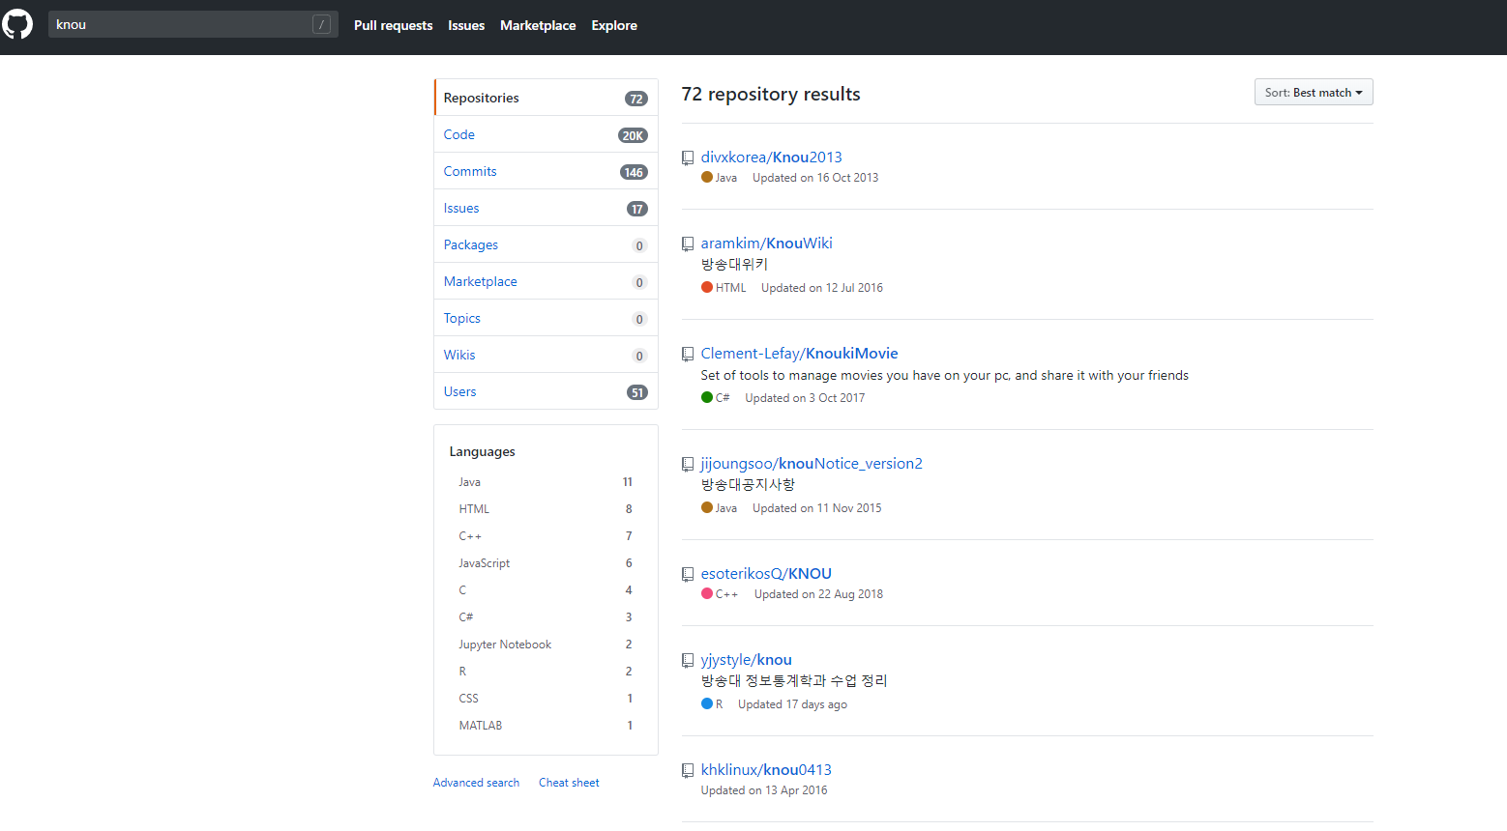Click repo icon beside aramkim/KnouWiki
The image size is (1507, 831).
(688, 244)
